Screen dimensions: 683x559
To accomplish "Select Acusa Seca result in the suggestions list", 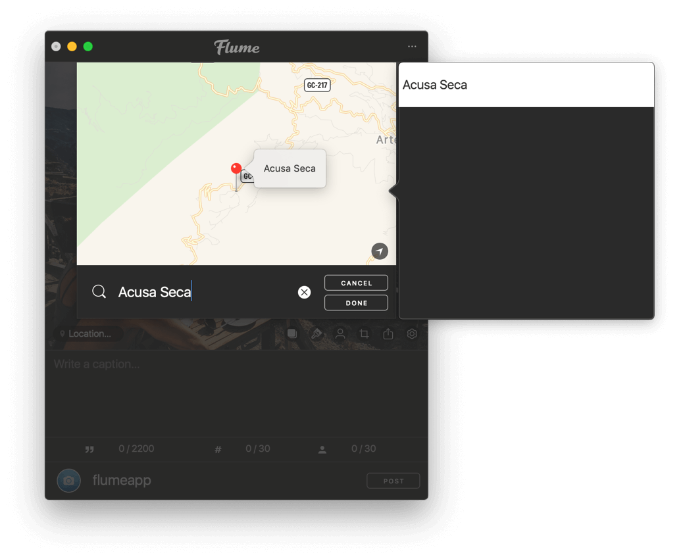I will point(526,85).
